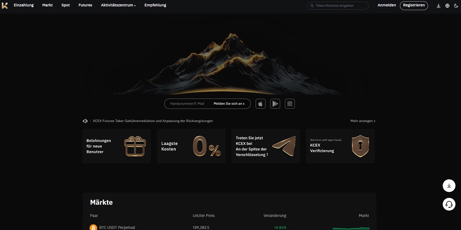Click the announcement speaker icon
Viewport: 461px width, 230px height.
pyautogui.click(x=85, y=121)
